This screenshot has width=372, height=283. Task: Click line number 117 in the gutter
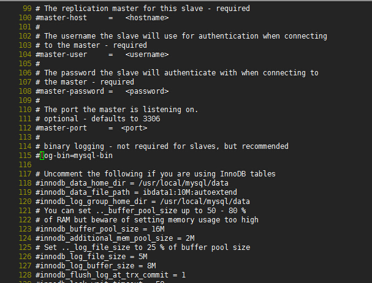pyautogui.click(x=25, y=174)
